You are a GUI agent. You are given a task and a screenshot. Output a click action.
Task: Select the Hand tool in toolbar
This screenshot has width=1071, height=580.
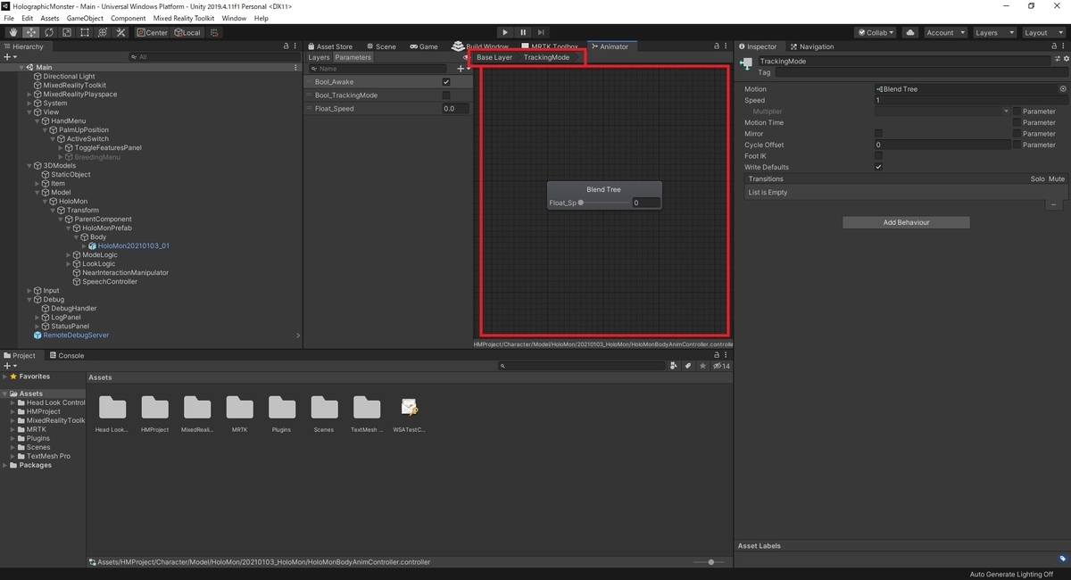point(12,32)
